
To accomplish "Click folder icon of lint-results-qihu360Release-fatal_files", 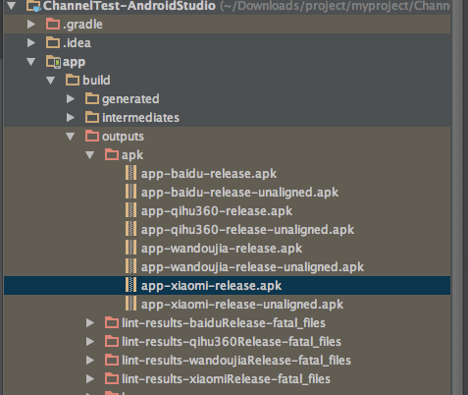I will [x=112, y=341].
